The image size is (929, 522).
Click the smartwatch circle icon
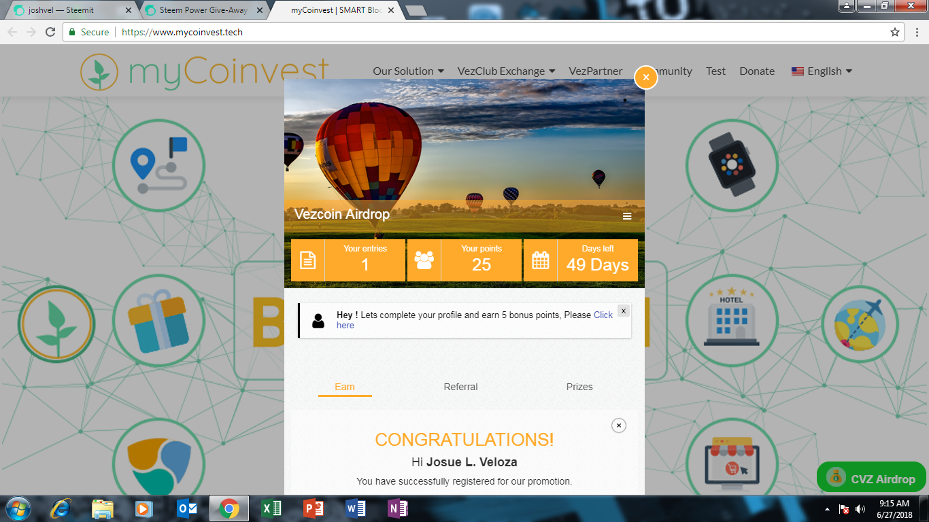point(732,165)
